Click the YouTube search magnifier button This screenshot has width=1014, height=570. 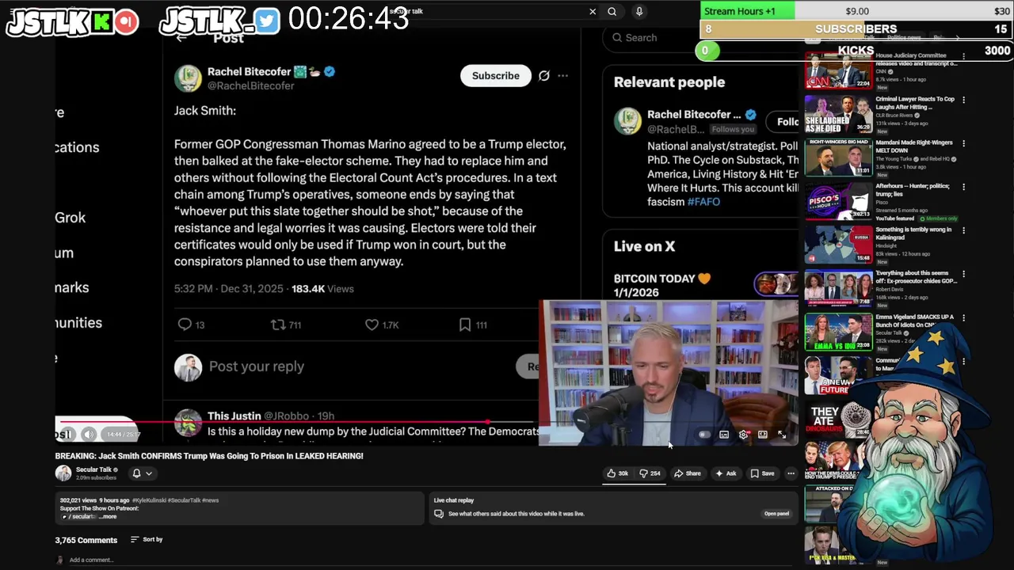[x=612, y=12]
